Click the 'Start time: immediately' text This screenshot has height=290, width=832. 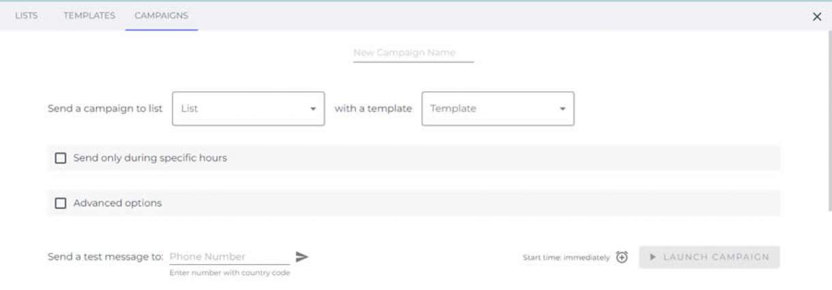[566, 258]
